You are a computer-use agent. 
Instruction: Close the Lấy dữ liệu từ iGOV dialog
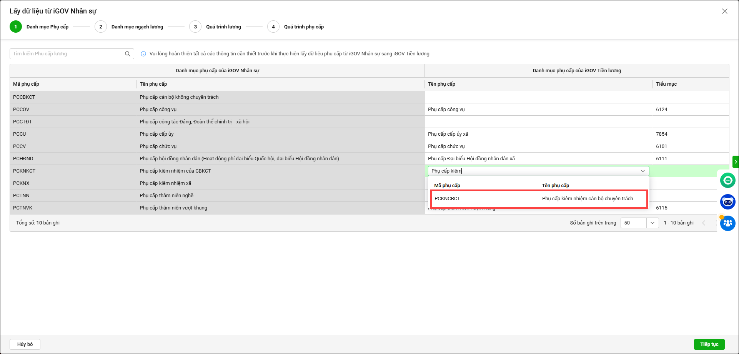coord(724,11)
